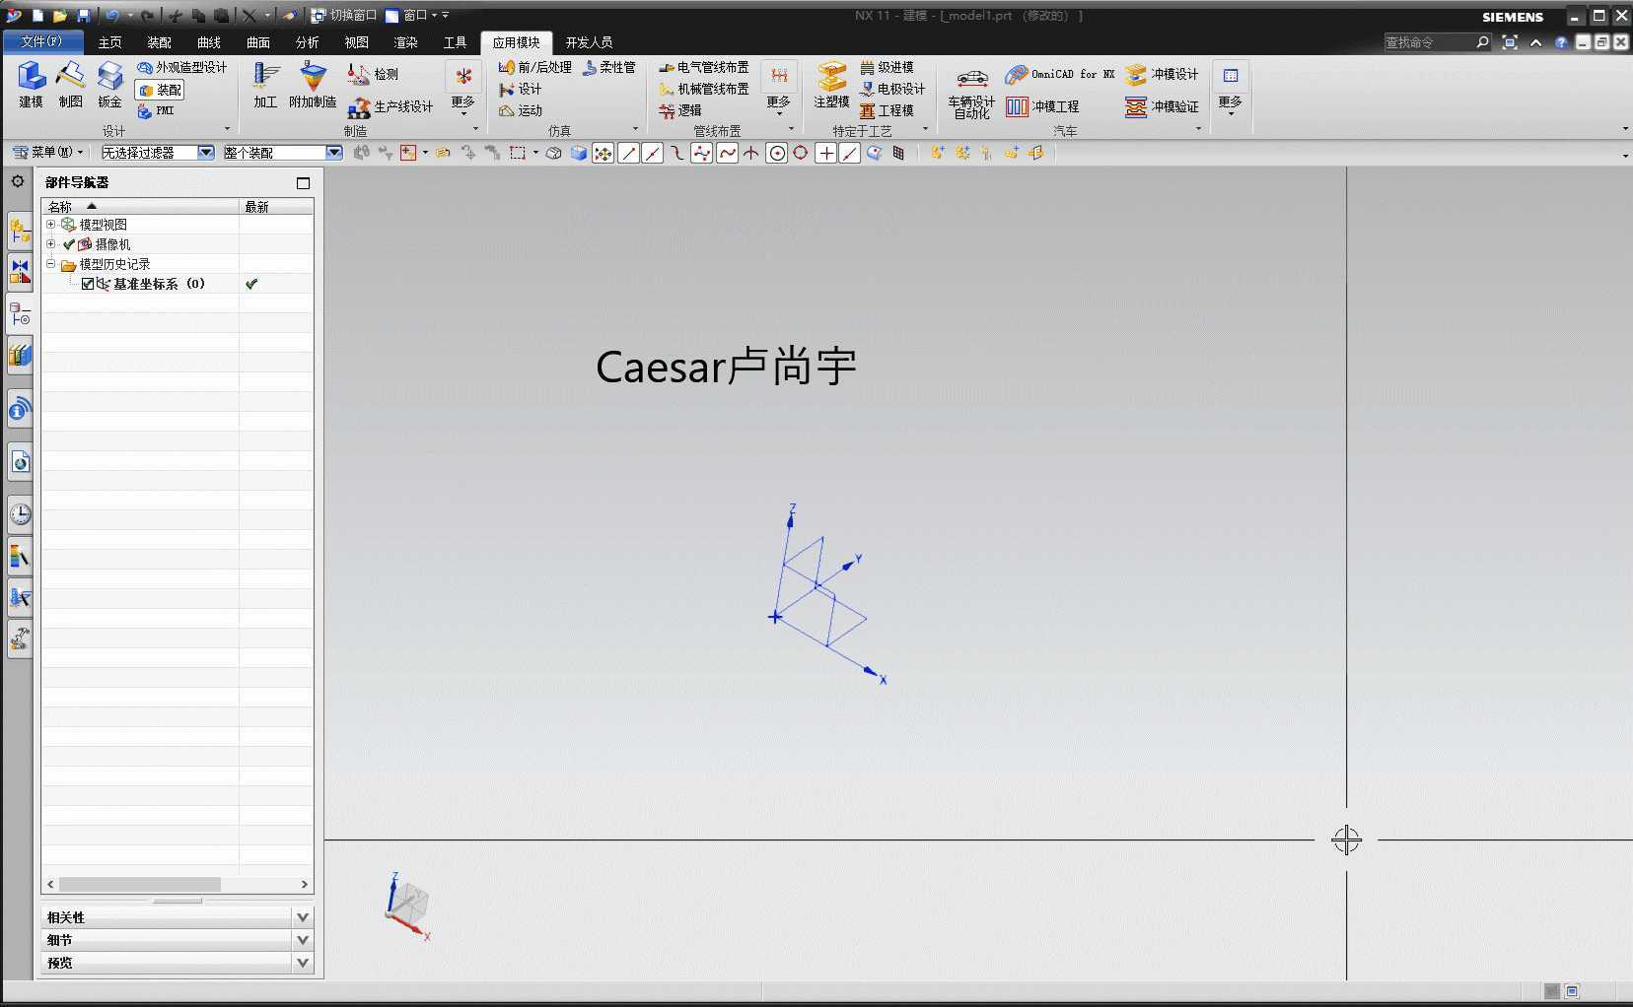Toggle snap to intersection point

[x=751, y=153]
